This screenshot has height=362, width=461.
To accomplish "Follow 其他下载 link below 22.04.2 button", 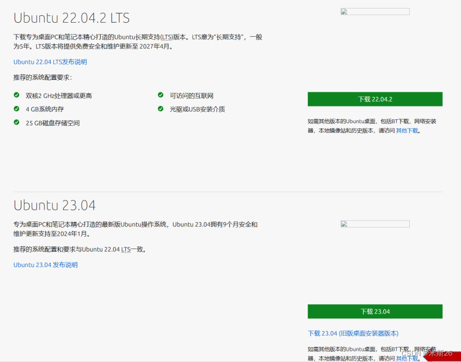I will point(407,131).
